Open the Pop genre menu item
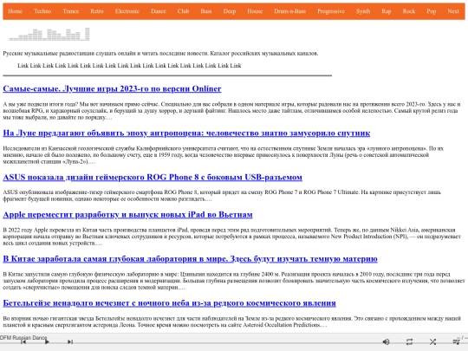The height and width of the screenshot is (351, 468). 432,11
